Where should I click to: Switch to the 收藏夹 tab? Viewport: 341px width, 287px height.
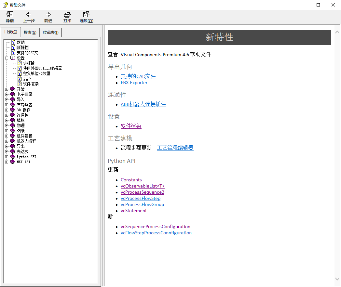51,33
